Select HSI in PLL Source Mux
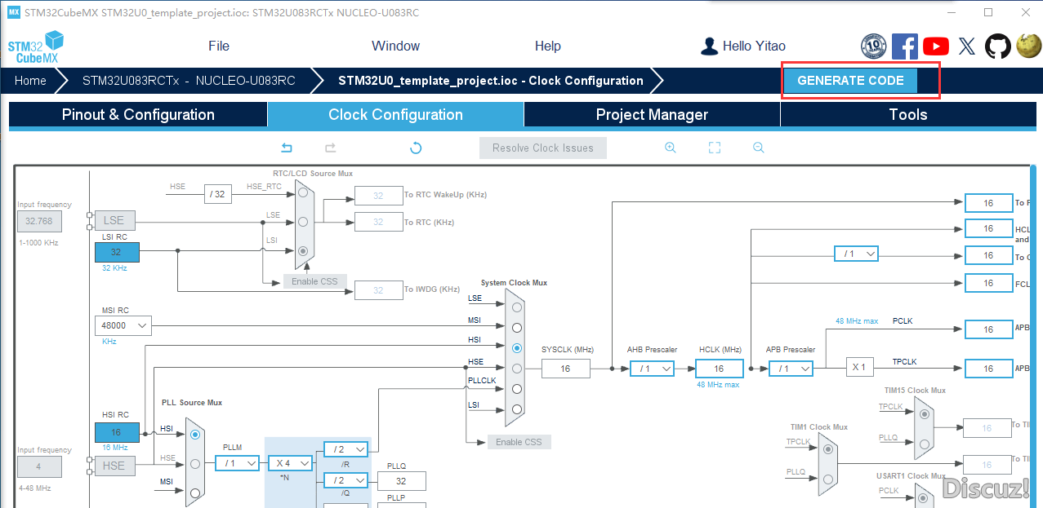Screen dimensions: 1043x508 [x=195, y=435]
